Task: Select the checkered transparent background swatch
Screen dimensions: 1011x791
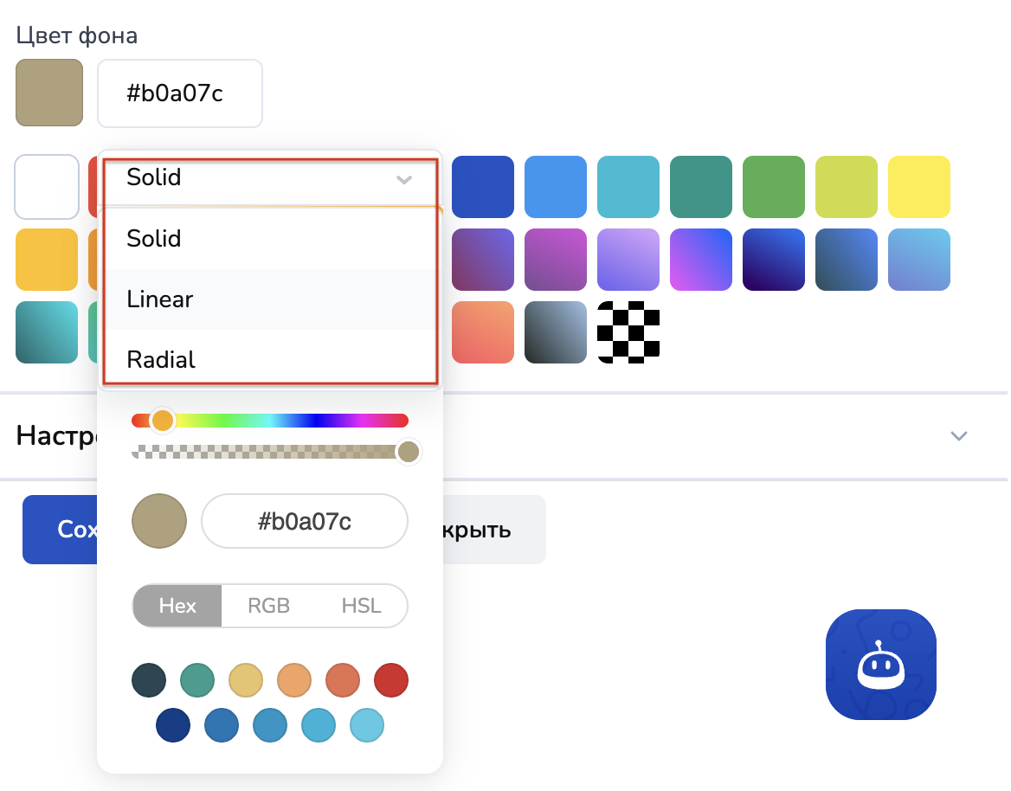Action: 628,331
